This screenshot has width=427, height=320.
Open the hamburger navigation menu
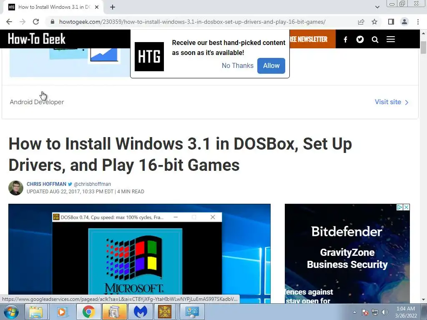(x=390, y=40)
